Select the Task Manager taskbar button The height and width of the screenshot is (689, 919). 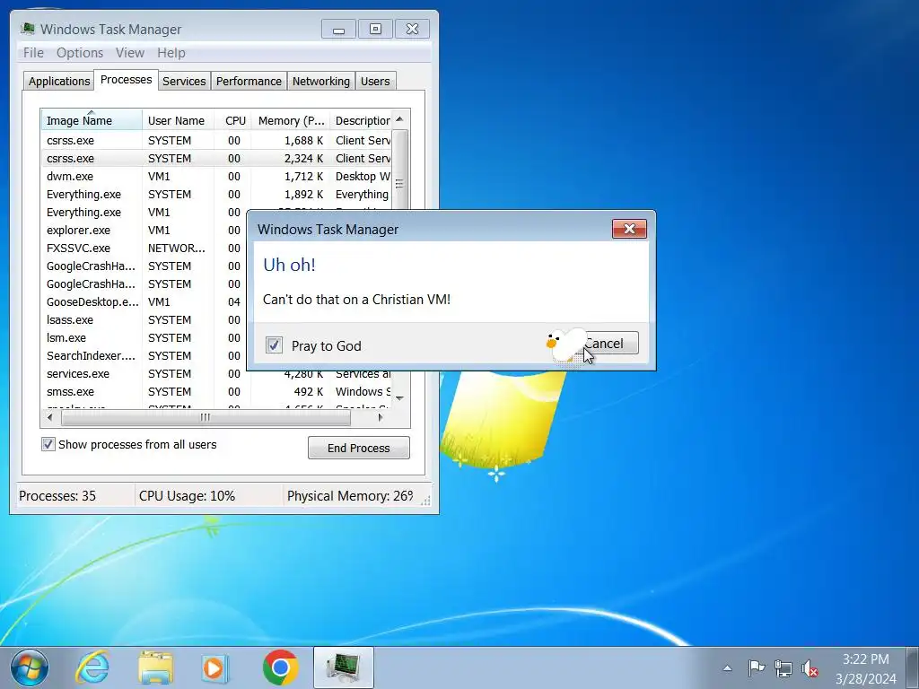click(x=344, y=667)
